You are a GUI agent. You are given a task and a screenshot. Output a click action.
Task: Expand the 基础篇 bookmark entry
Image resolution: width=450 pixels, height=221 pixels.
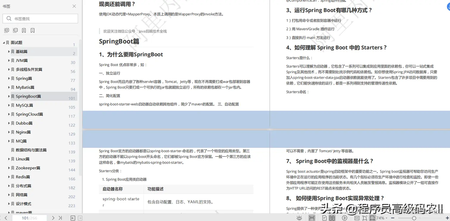[9, 51]
